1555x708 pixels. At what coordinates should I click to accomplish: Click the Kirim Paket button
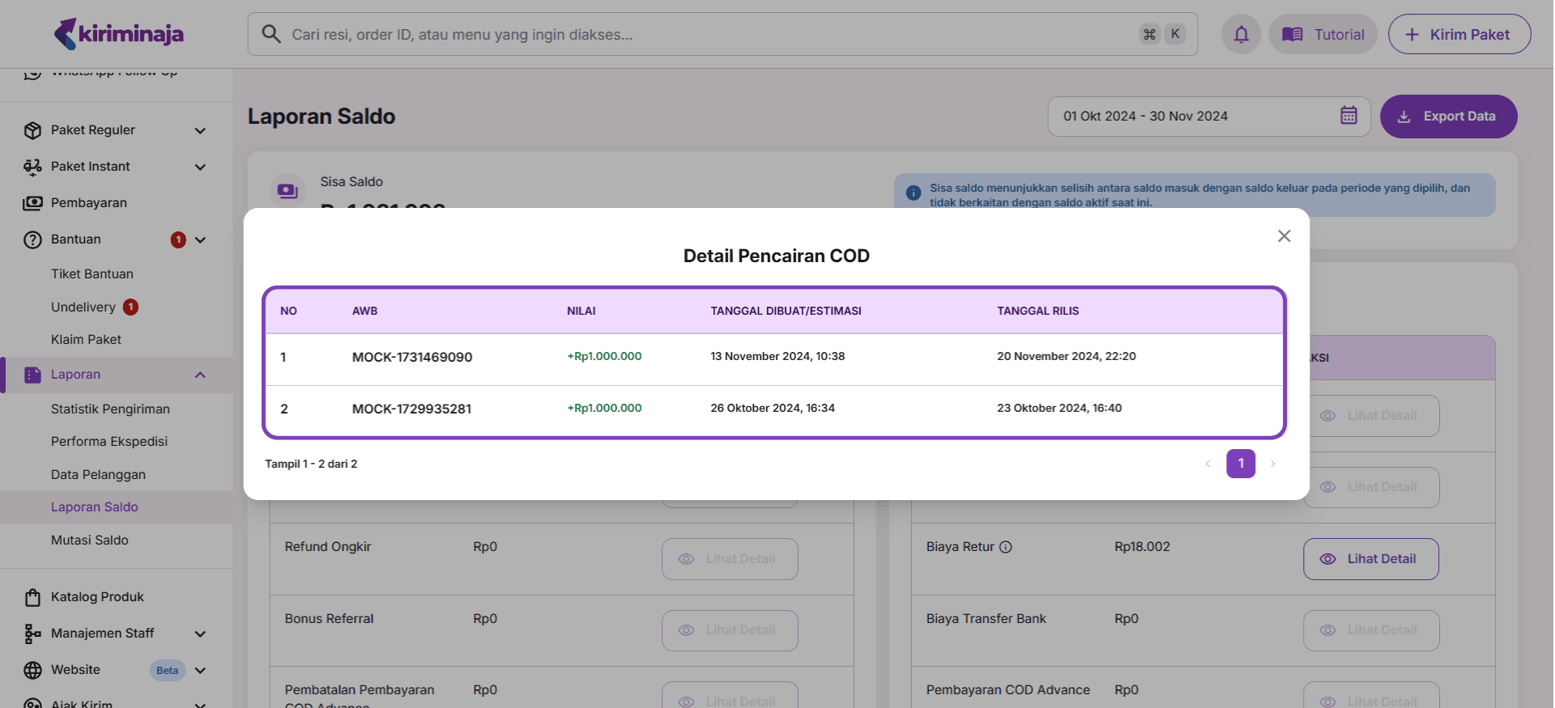(1459, 35)
